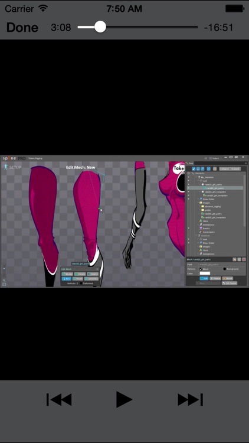
Task: Click remaining time -16:51 label
Action: pyautogui.click(x=219, y=27)
